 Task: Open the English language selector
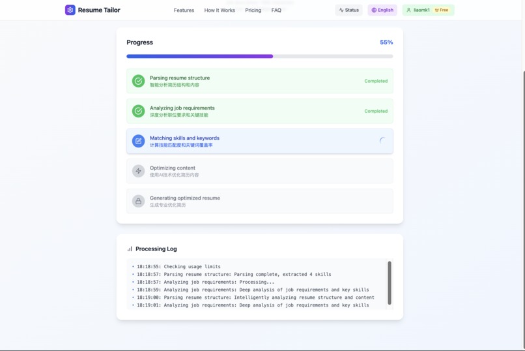click(x=382, y=10)
